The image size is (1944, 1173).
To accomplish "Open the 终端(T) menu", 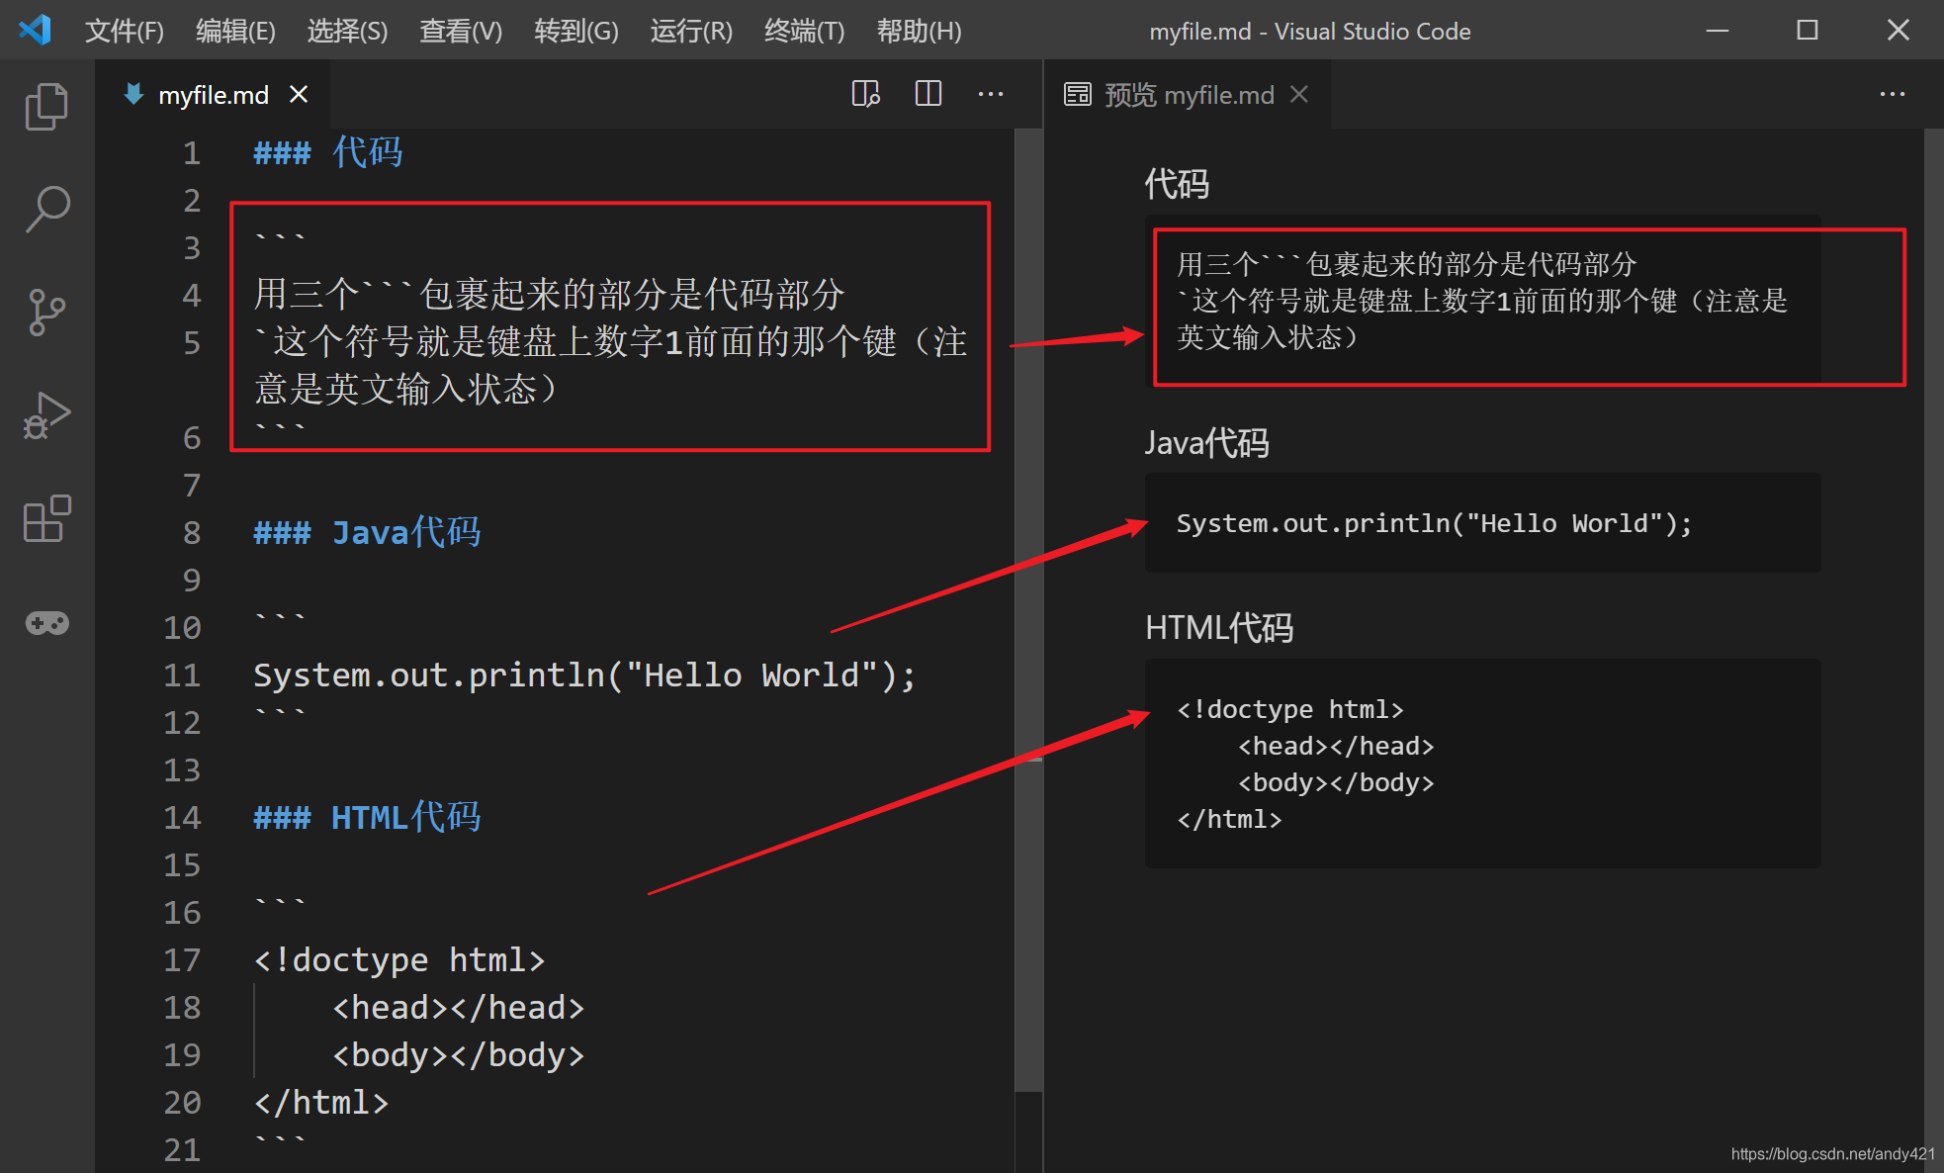I will point(804,31).
